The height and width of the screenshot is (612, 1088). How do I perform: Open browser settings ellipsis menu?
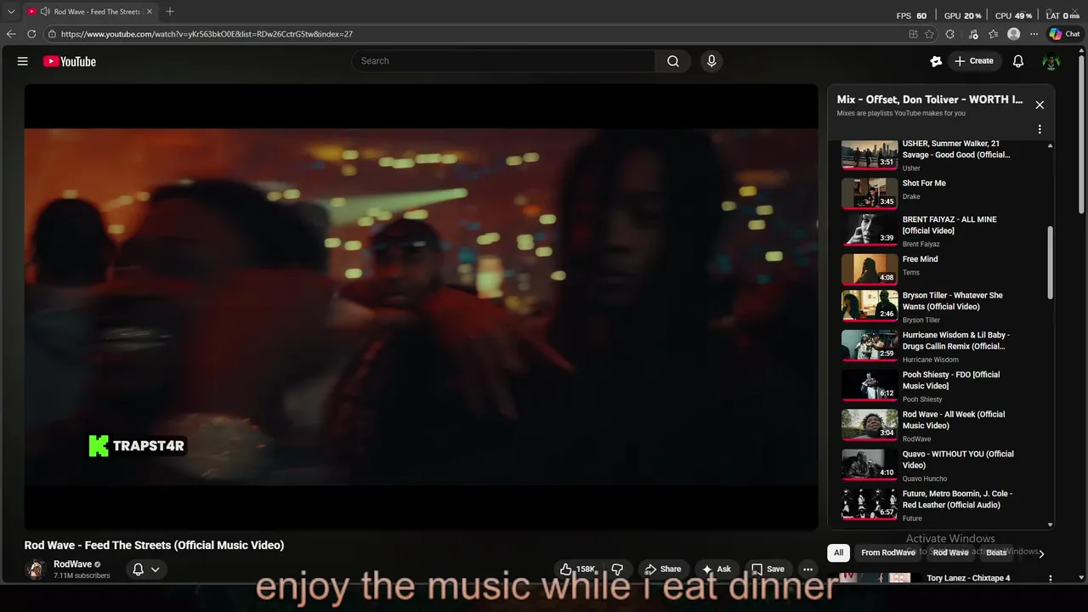tap(1034, 34)
